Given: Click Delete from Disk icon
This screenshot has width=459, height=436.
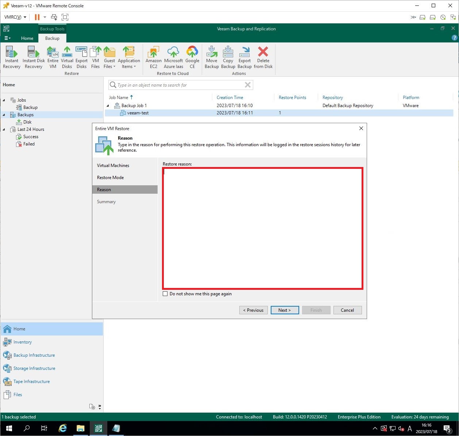Looking at the screenshot, I should click(x=263, y=57).
